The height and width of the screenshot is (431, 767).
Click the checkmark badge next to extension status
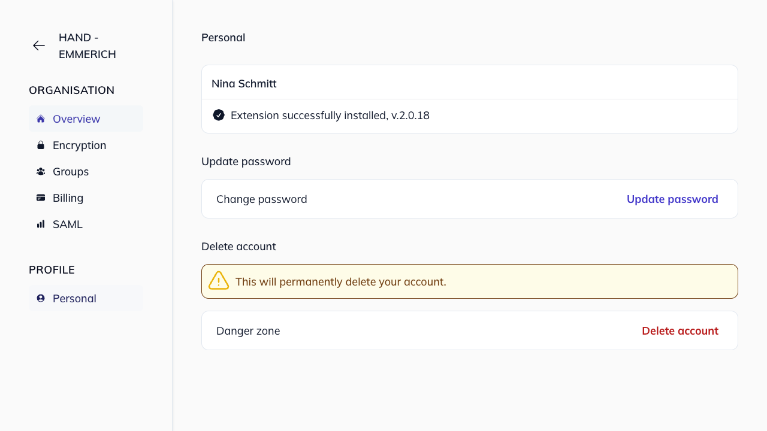click(x=219, y=115)
